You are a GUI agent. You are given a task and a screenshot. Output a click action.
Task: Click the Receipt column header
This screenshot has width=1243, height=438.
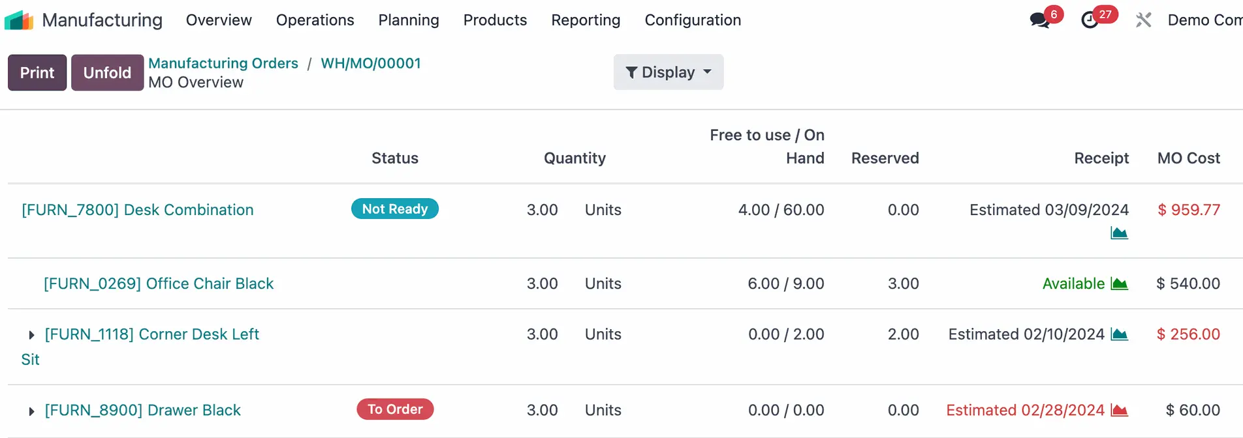1101,158
